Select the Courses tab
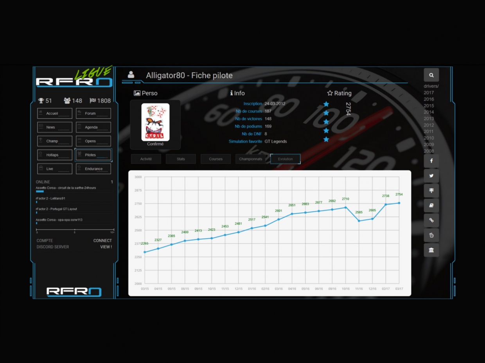This screenshot has height=363, width=485. click(216, 159)
